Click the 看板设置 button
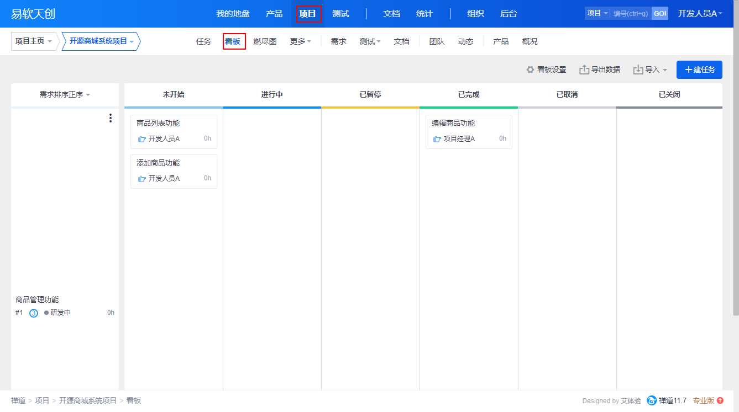The height and width of the screenshot is (412, 739). (x=546, y=69)
